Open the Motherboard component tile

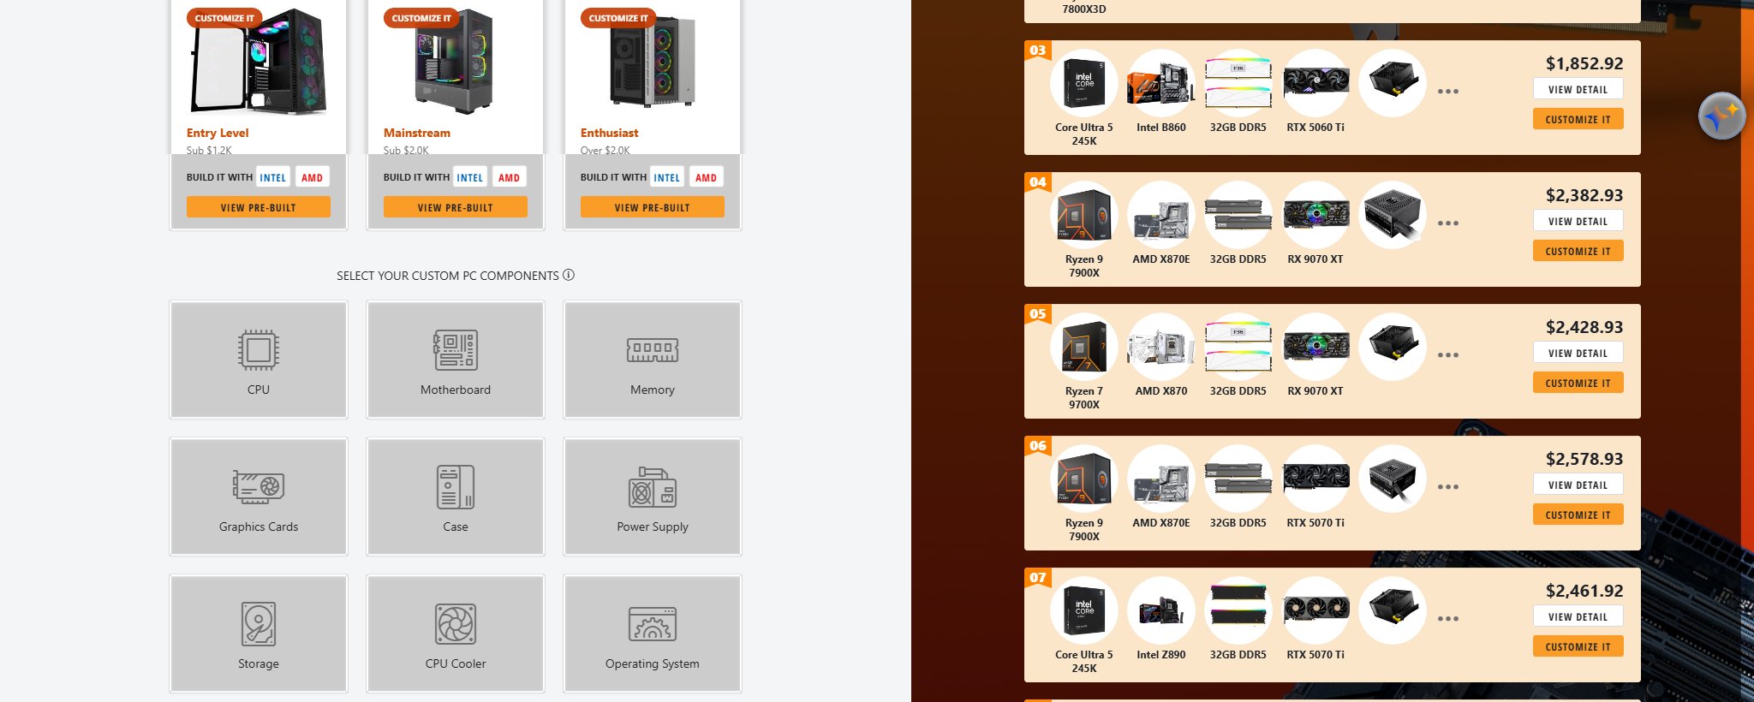[456, 360]
